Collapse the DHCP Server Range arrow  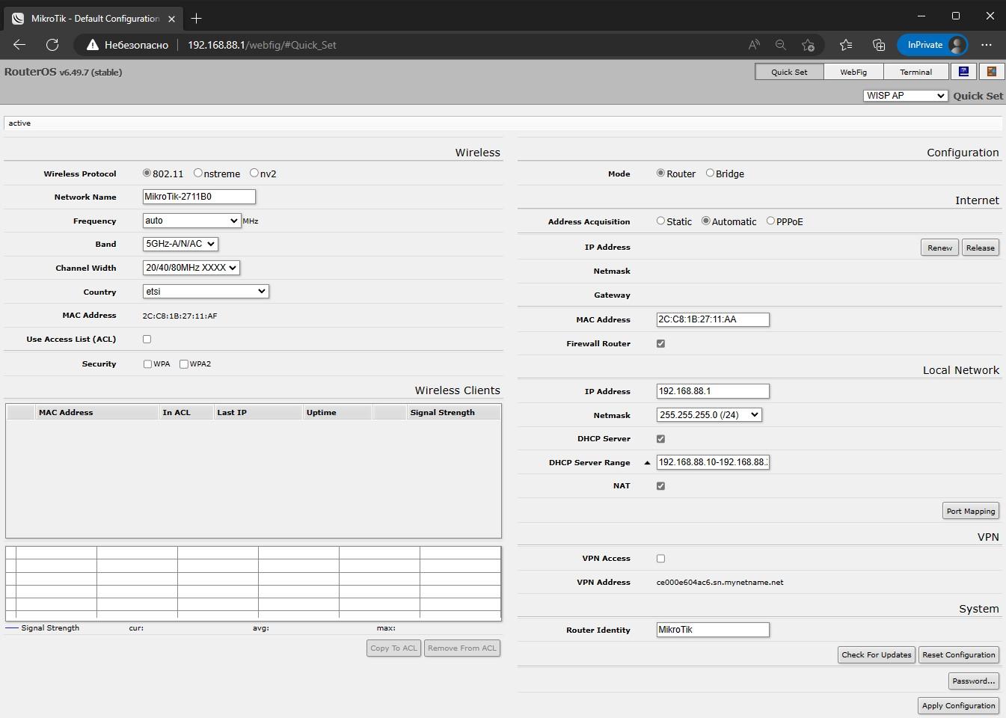(647, 463)
